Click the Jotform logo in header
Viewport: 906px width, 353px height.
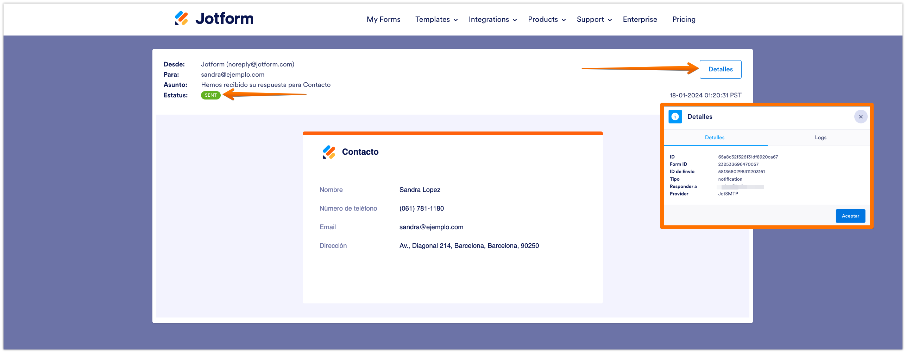[214, 18]
